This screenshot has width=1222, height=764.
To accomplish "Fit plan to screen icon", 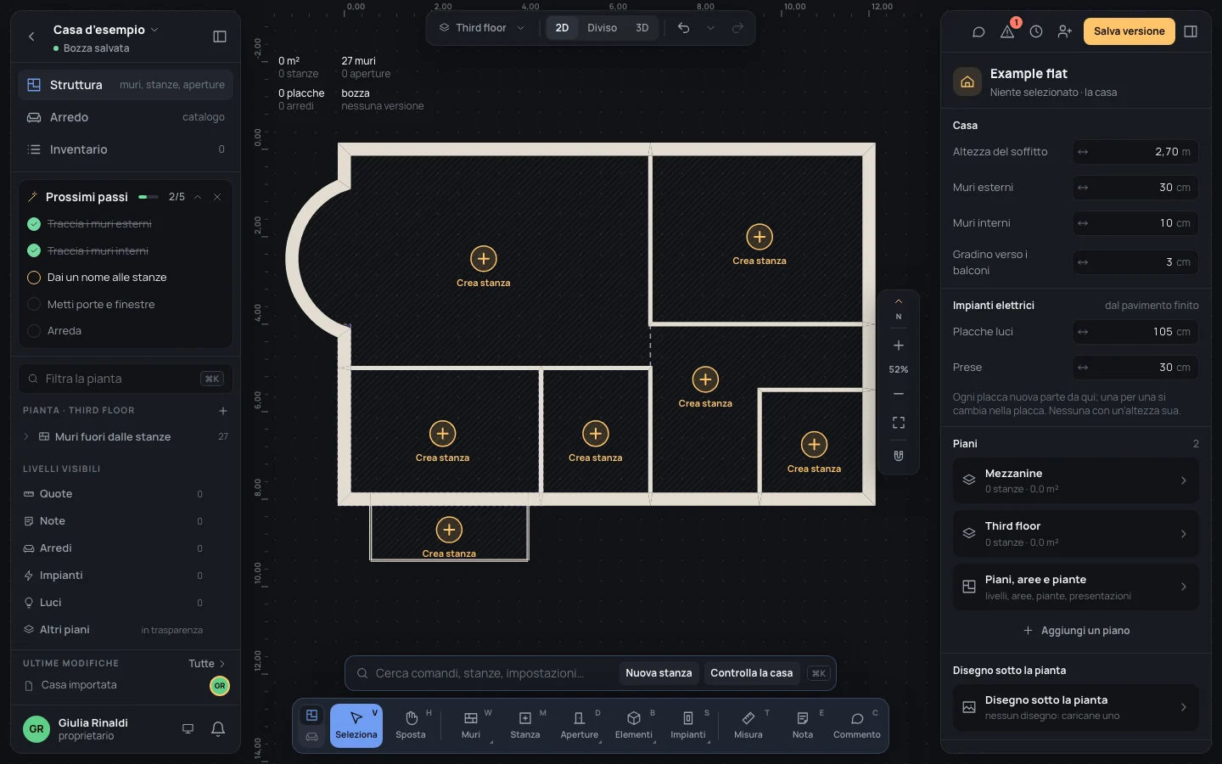I will point(899,423).
